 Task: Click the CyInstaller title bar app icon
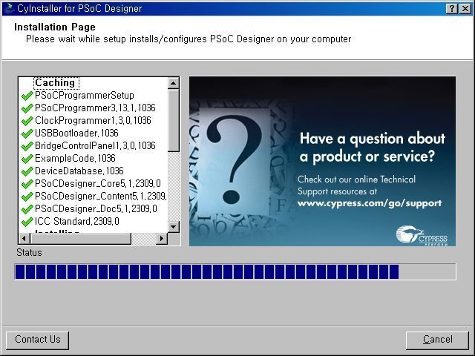pos(10,8)
